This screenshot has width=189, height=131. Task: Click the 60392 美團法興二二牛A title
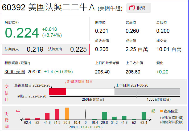[x=48, y=7]
